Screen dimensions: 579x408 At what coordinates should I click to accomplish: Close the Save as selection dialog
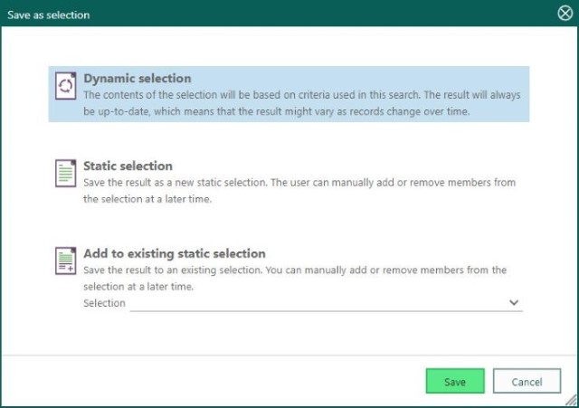click(565, 14)
